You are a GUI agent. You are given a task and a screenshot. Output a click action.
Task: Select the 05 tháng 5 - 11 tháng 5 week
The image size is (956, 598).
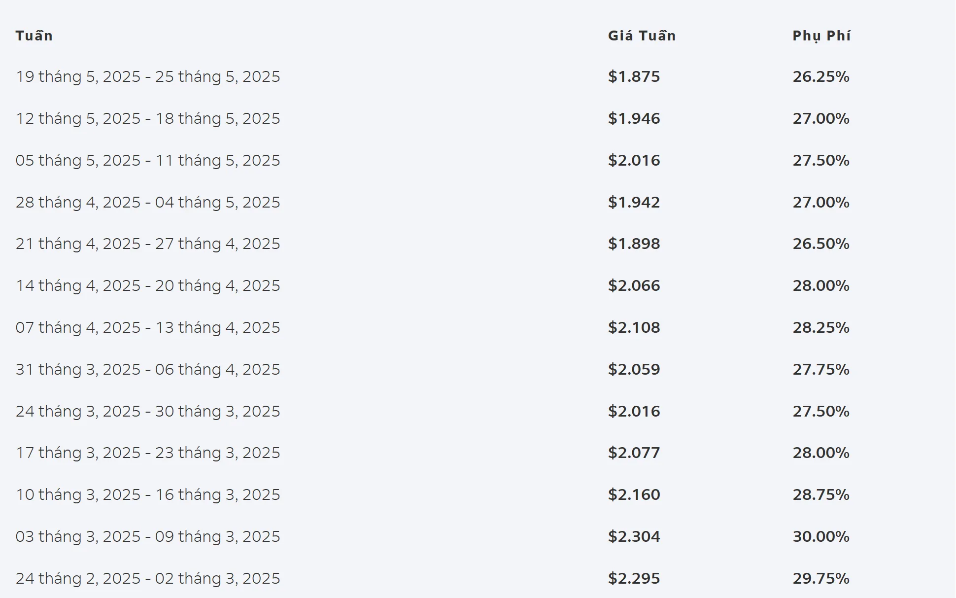pyautogui.click(x=148, y=160)
